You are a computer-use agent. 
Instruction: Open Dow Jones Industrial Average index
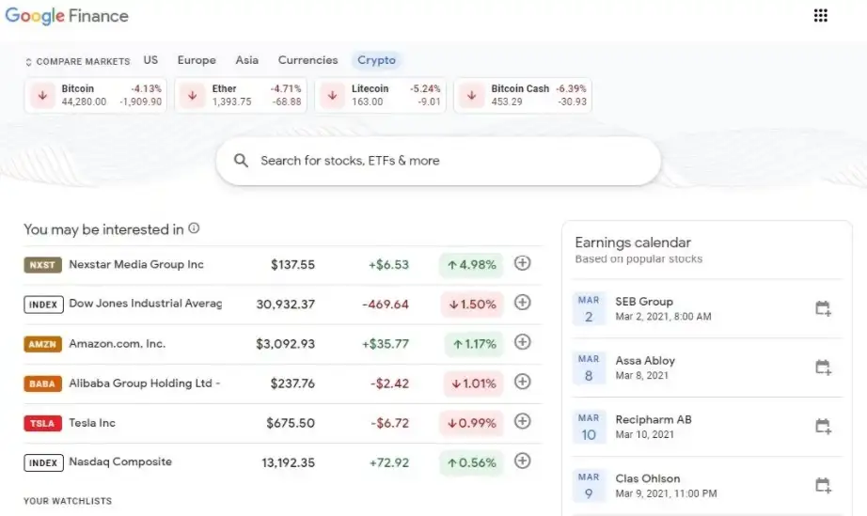[146, 304]
